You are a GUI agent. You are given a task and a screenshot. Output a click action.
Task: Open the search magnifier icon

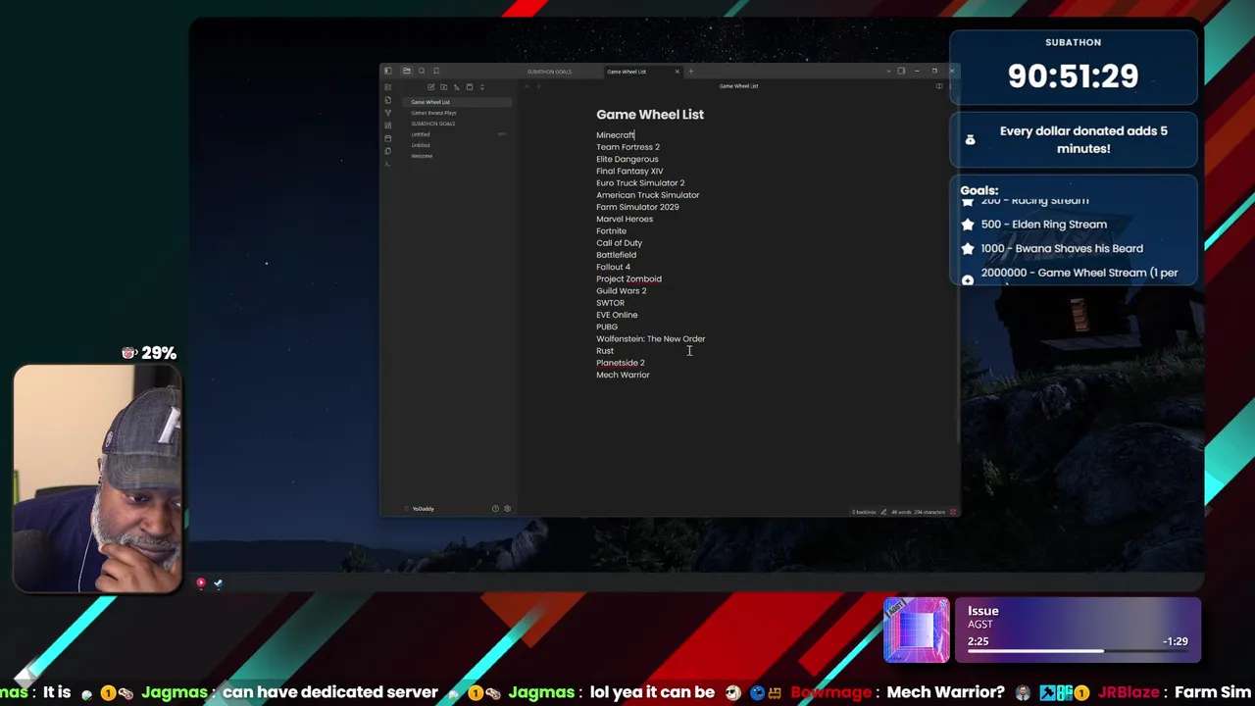point(422,71)
